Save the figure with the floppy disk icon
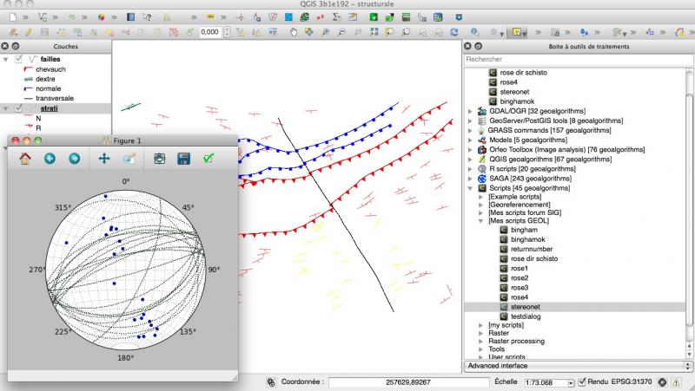 coord(183,159)
